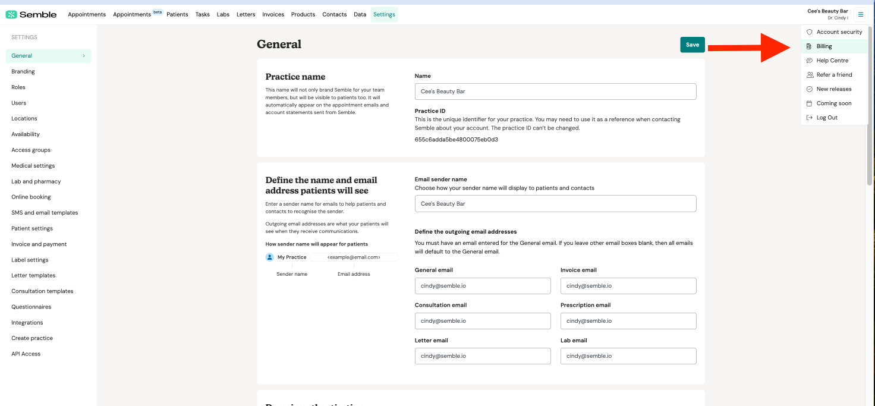Click the Billing document icon

(809, 46)
